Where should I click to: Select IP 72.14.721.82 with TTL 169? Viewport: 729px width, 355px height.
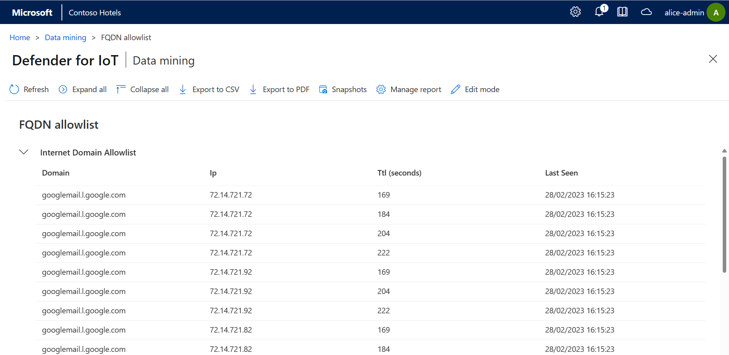pos(231,330)
